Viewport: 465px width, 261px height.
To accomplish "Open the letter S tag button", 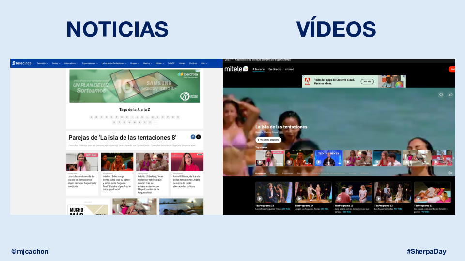I will point(114,122).
